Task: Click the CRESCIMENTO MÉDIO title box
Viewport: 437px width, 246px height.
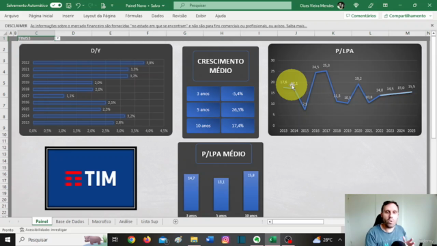Action: point(221,66)
